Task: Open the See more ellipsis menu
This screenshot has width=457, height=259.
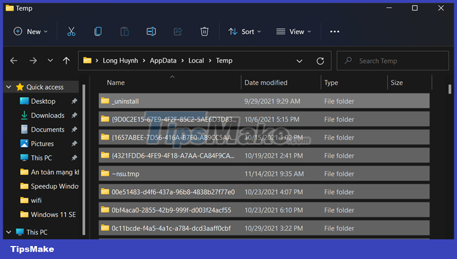Action: 335,32
